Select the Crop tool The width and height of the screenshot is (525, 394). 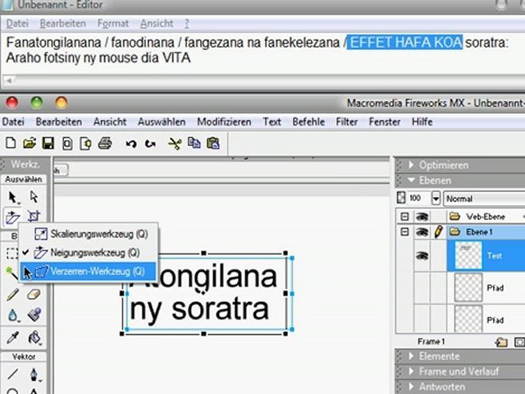point(34,217)
